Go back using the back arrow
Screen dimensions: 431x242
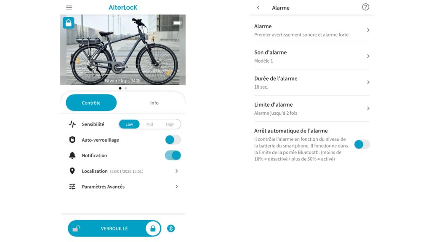[258, 8]
